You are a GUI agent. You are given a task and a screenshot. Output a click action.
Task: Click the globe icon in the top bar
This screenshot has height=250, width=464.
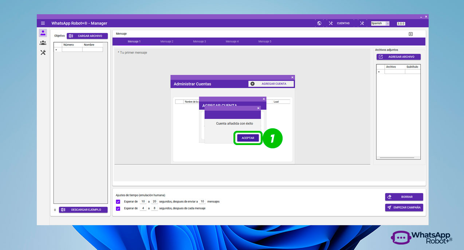pyautogui.click(x=319, y=23)
